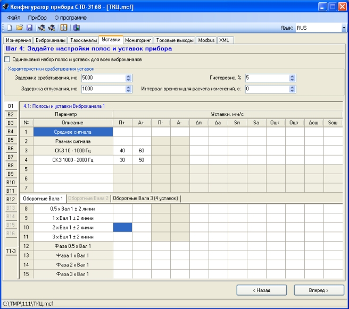
Task: Click the last toolbar icon (exit)
Action: click(77, 28)
